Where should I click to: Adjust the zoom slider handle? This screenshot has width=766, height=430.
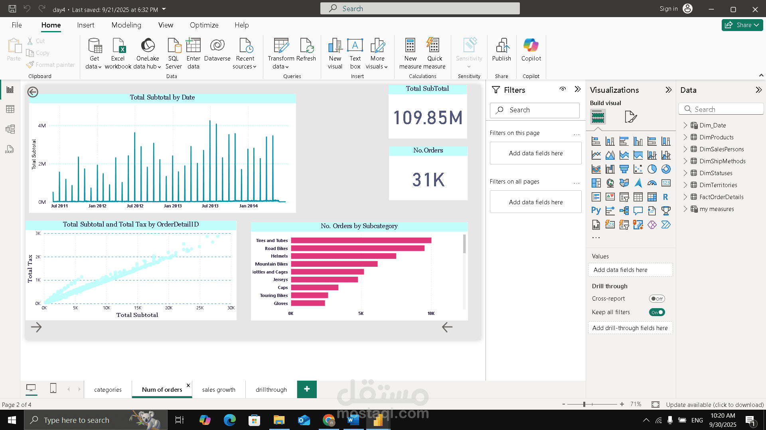tap(584, 404)
